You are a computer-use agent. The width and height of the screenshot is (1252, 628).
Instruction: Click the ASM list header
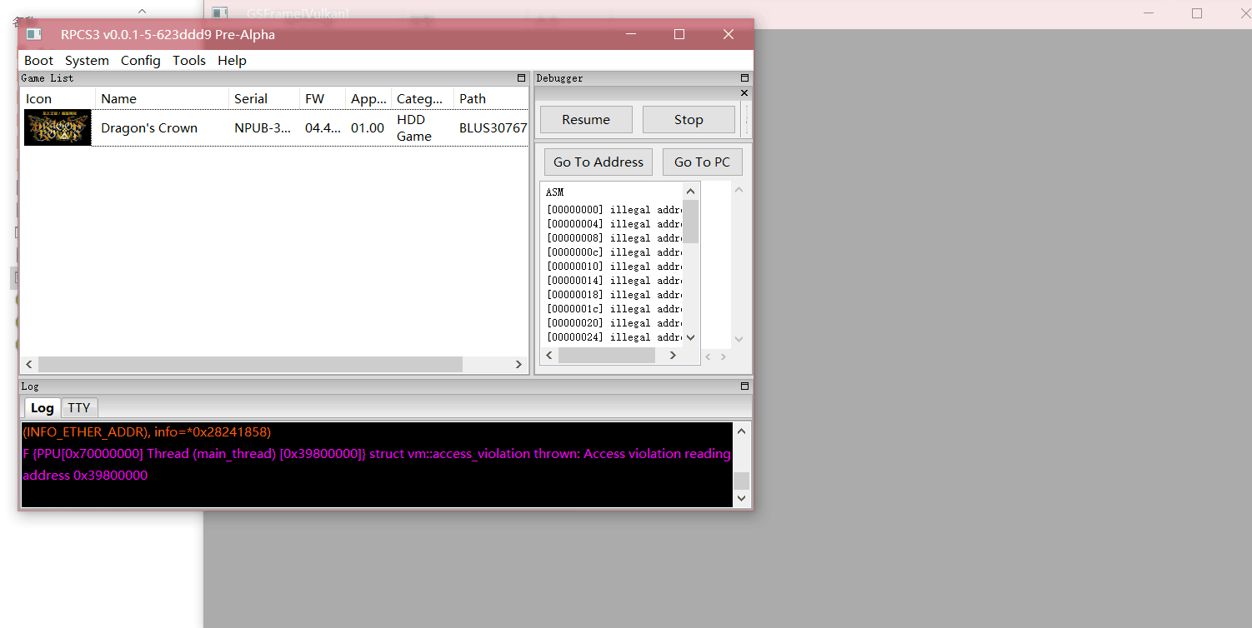coord(613,192)
